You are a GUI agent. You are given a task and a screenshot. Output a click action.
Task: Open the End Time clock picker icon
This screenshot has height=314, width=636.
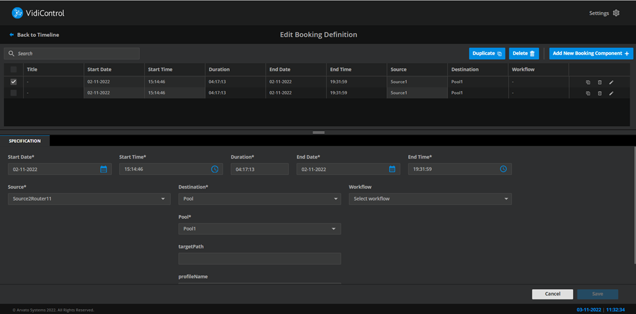point(503,169)
